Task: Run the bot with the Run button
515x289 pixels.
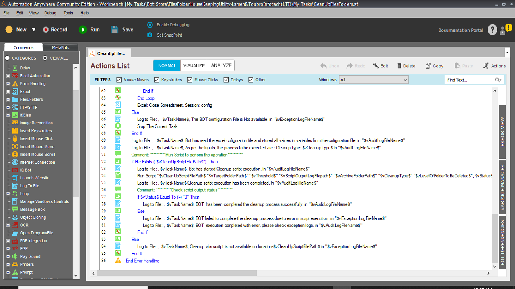Action: pos(89,30)
